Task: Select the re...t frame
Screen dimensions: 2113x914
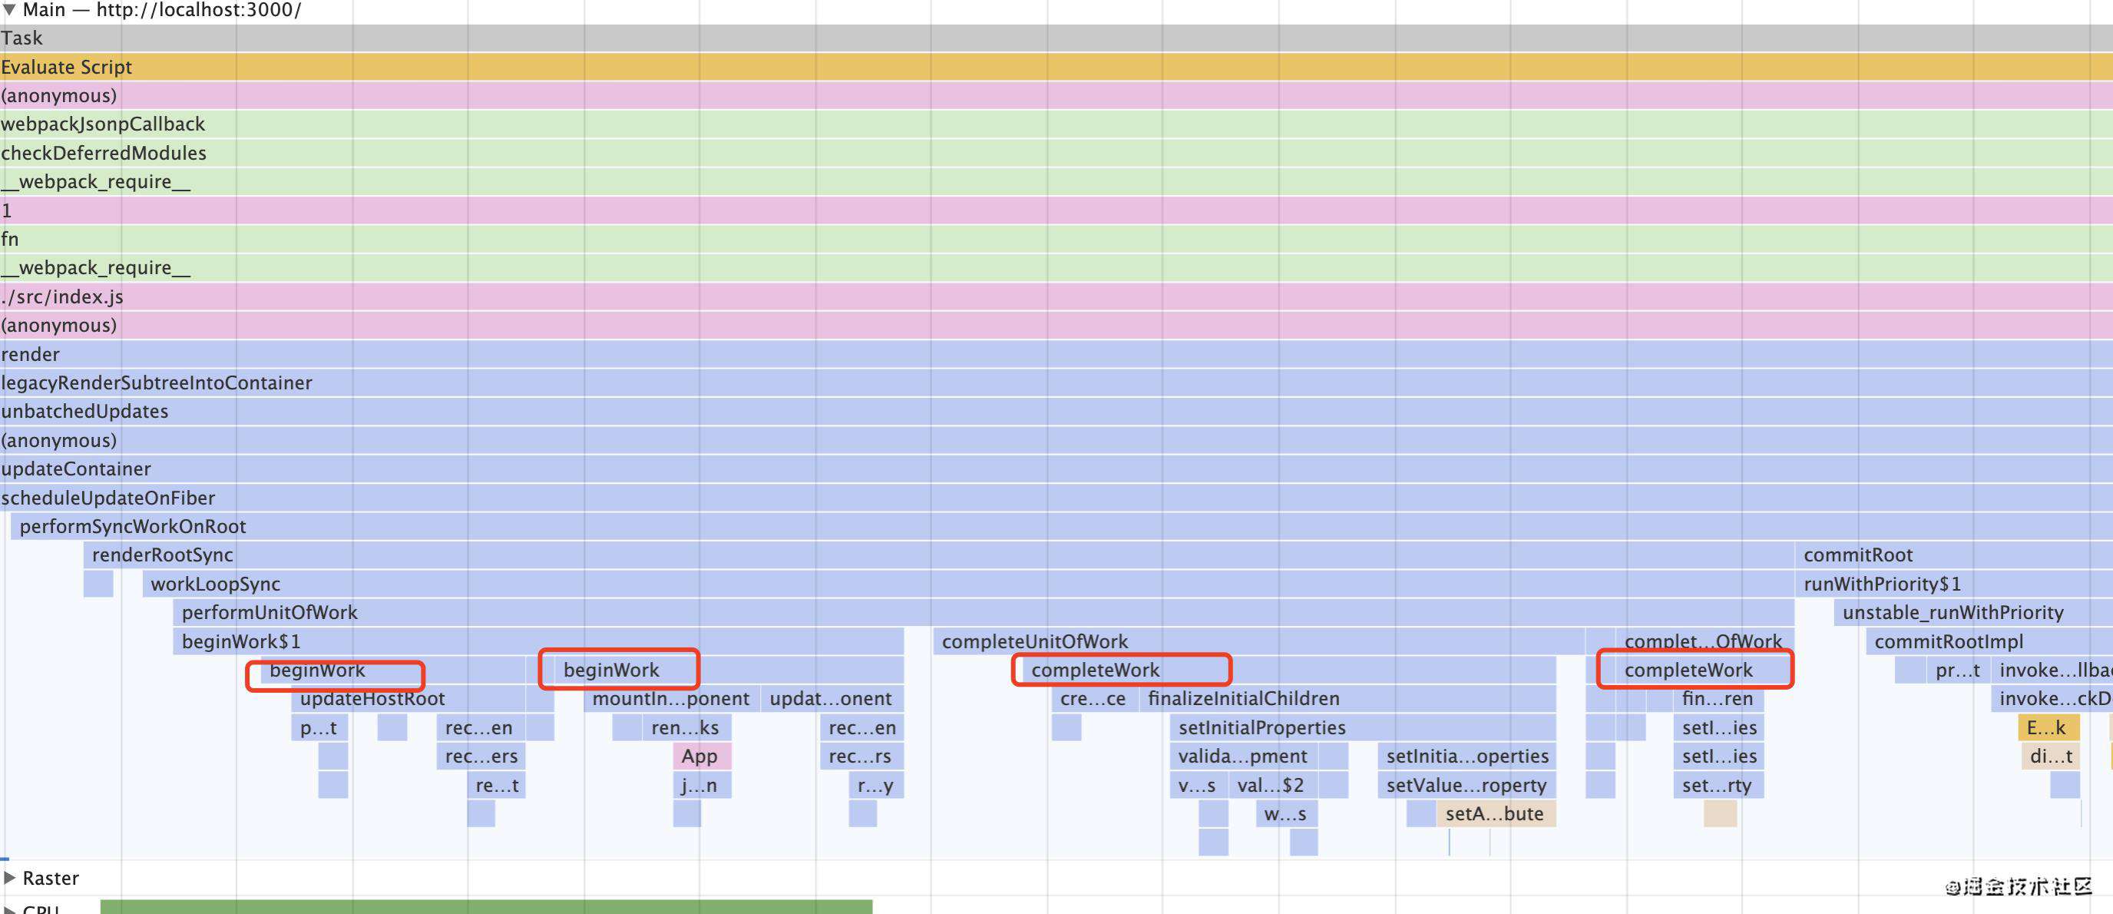Action: point(497,785)
